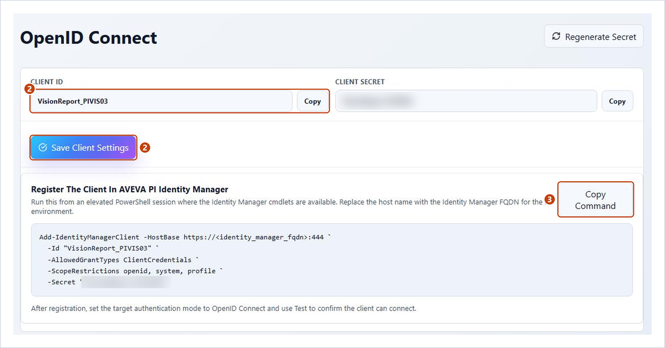Click the checkmark icon in Save Client Settings
The image size is (665, 348).
[43, 147]
